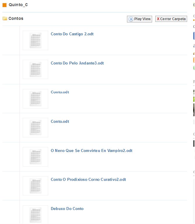Open the Debuxo Do Conto link
The image size is (195, 224).
pyautogui.click(x=67, y=209)
